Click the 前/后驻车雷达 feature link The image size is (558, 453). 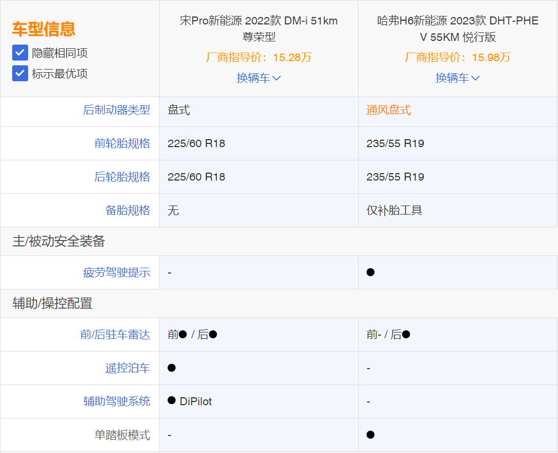coord(115,335)
